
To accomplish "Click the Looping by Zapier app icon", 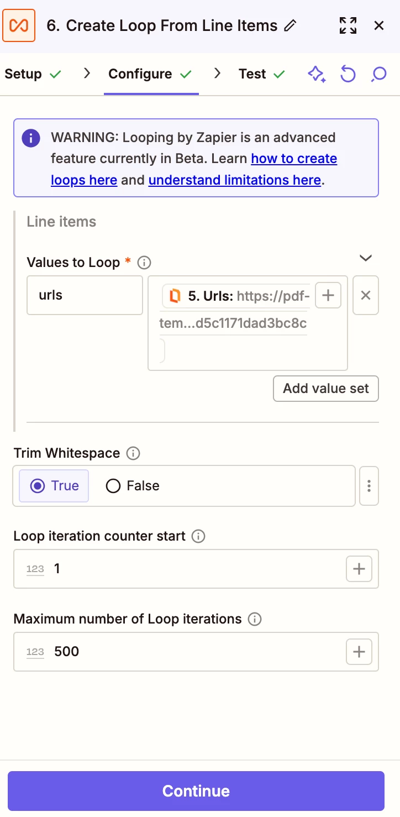I will click(x=19, y=25).
